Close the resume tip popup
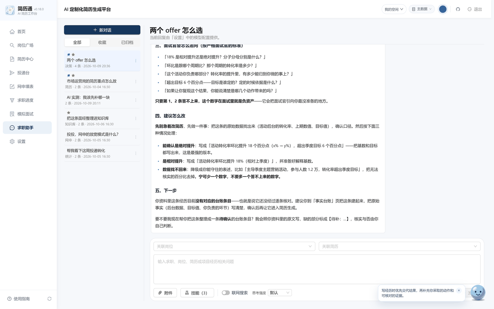Image resolution: width=494 pixels, height=309 pixels. pyautogui.click(x=459, y=290)
